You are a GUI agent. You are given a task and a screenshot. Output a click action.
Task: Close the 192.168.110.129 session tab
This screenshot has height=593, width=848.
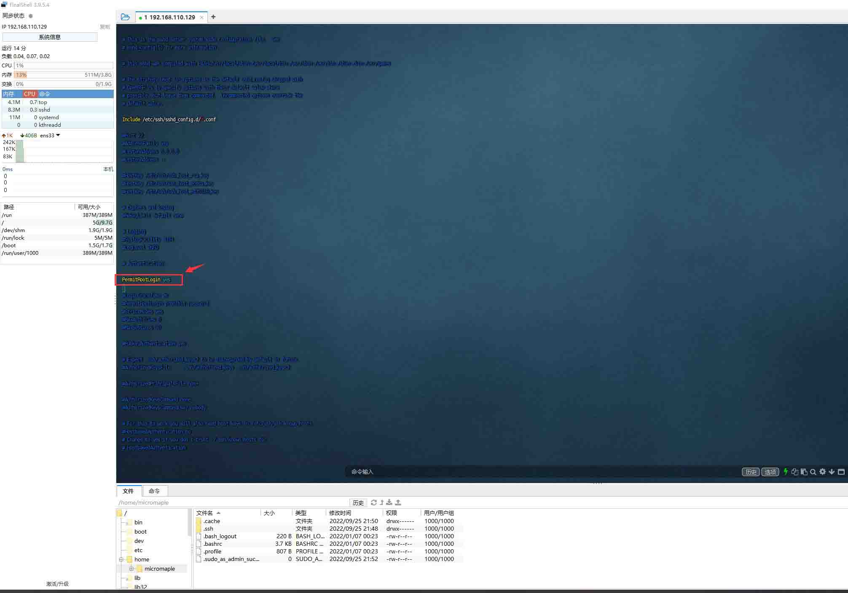[201, 17]
